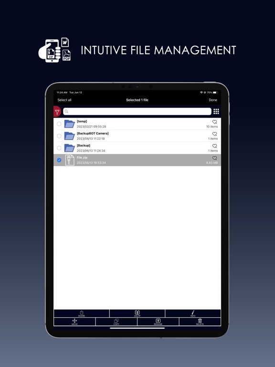Click the [temp] folder name

(82, 121)
